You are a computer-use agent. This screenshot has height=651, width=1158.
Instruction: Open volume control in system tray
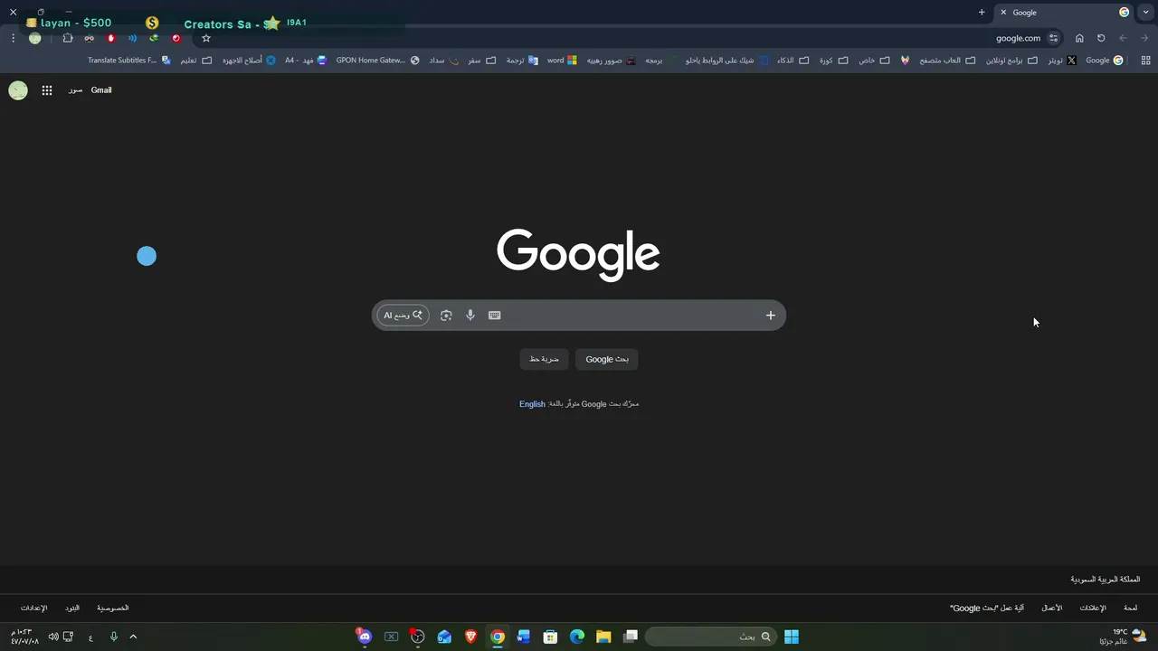53,637
